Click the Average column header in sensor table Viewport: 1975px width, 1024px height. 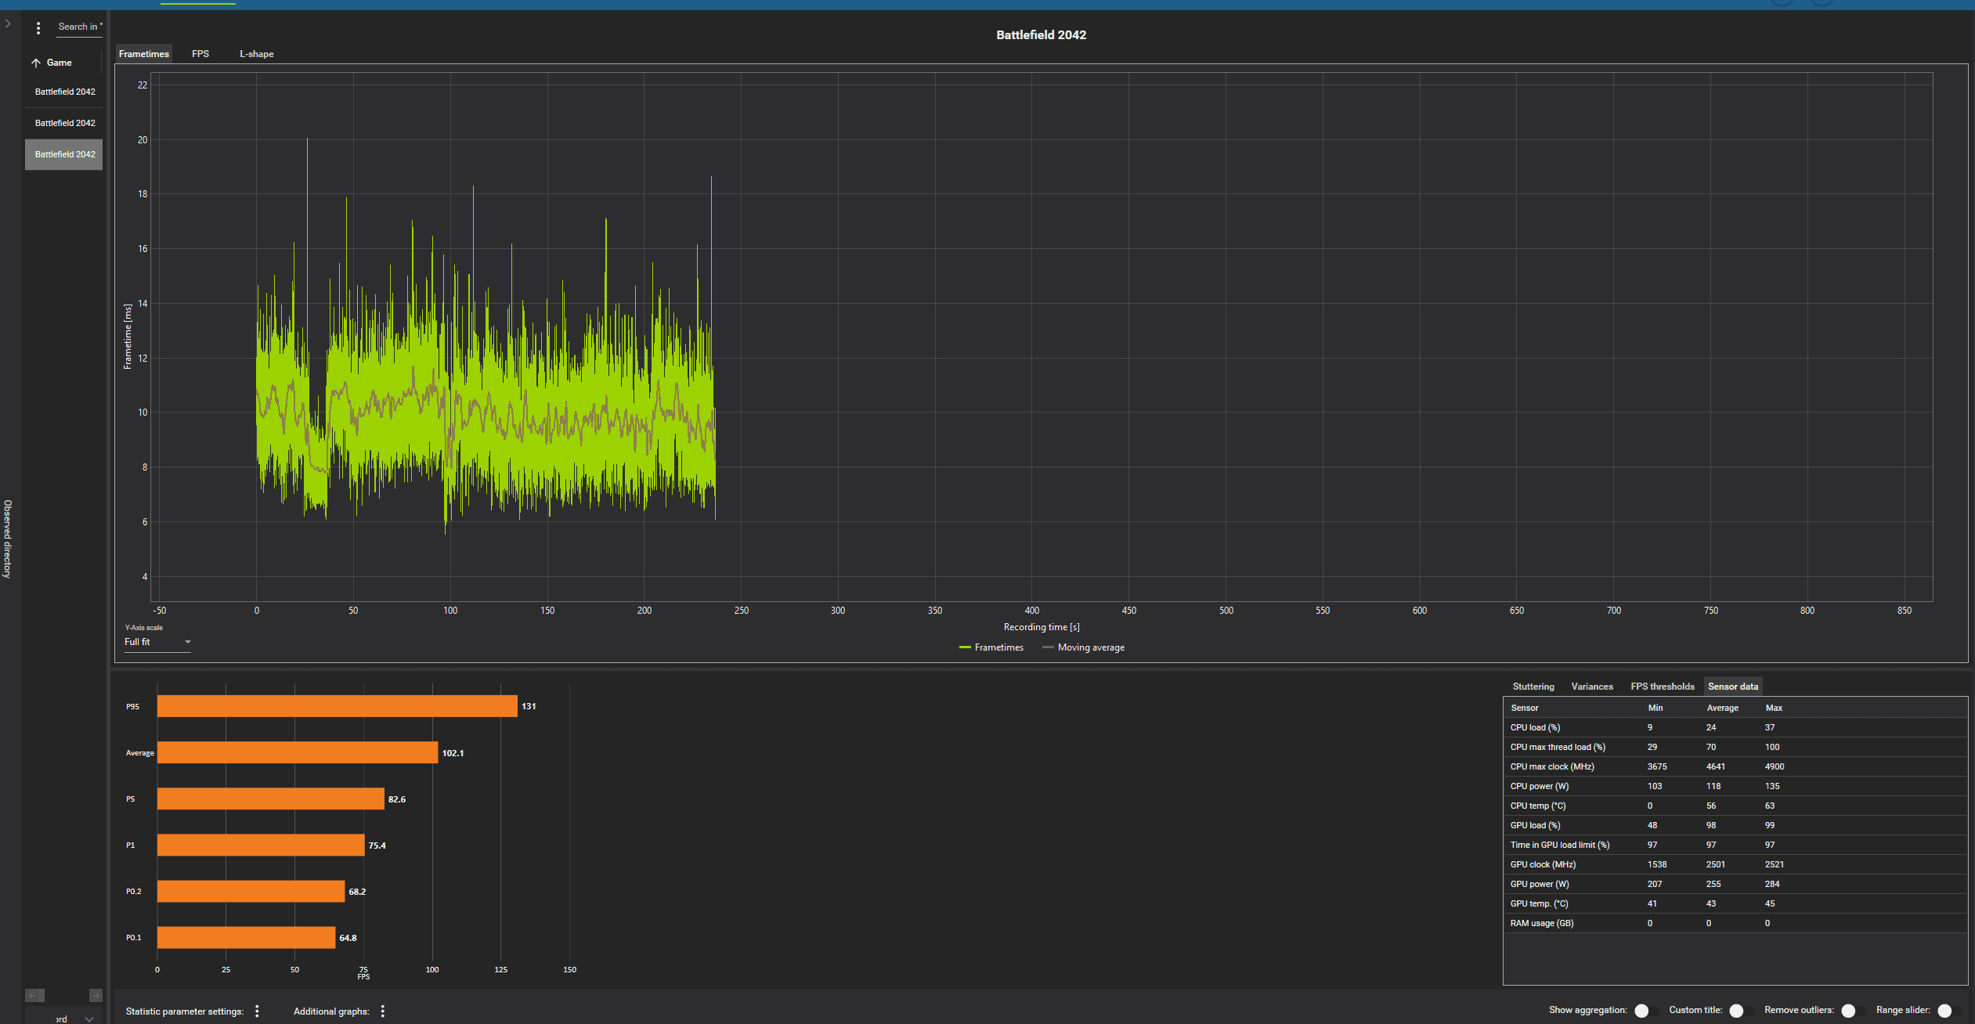pos(1723,708)
